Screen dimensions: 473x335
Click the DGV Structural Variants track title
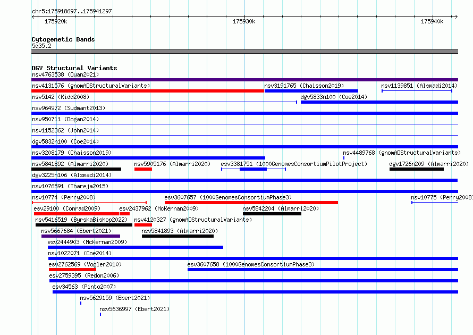[x=74, y=68]
